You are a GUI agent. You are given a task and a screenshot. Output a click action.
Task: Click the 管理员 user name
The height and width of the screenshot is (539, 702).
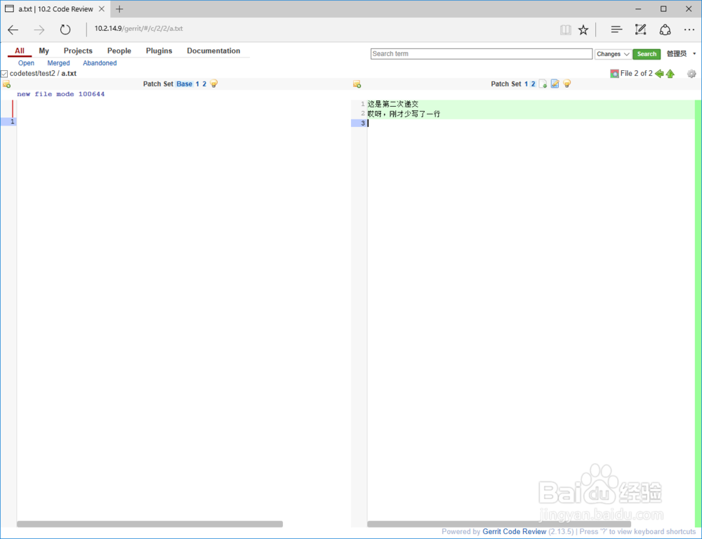coord(677,54)
